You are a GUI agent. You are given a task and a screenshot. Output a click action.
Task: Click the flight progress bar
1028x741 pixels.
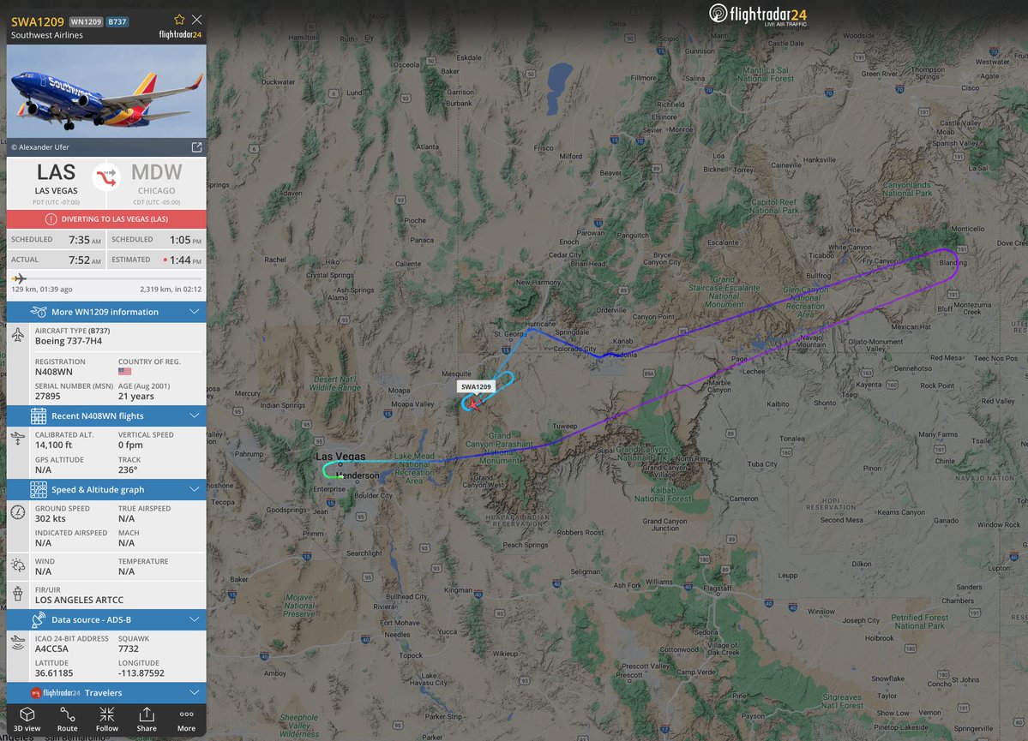click(x=106, y=278)
